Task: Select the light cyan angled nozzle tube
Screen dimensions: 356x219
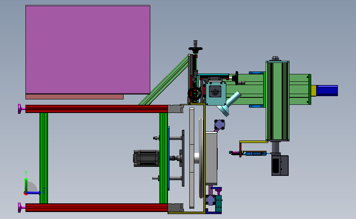Action: 229,104
